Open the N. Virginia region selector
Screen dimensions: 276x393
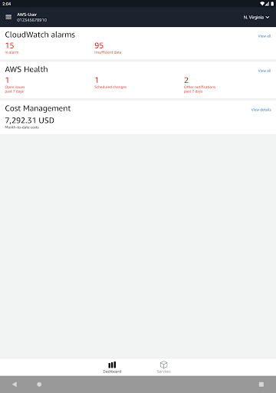coord(256,18)
